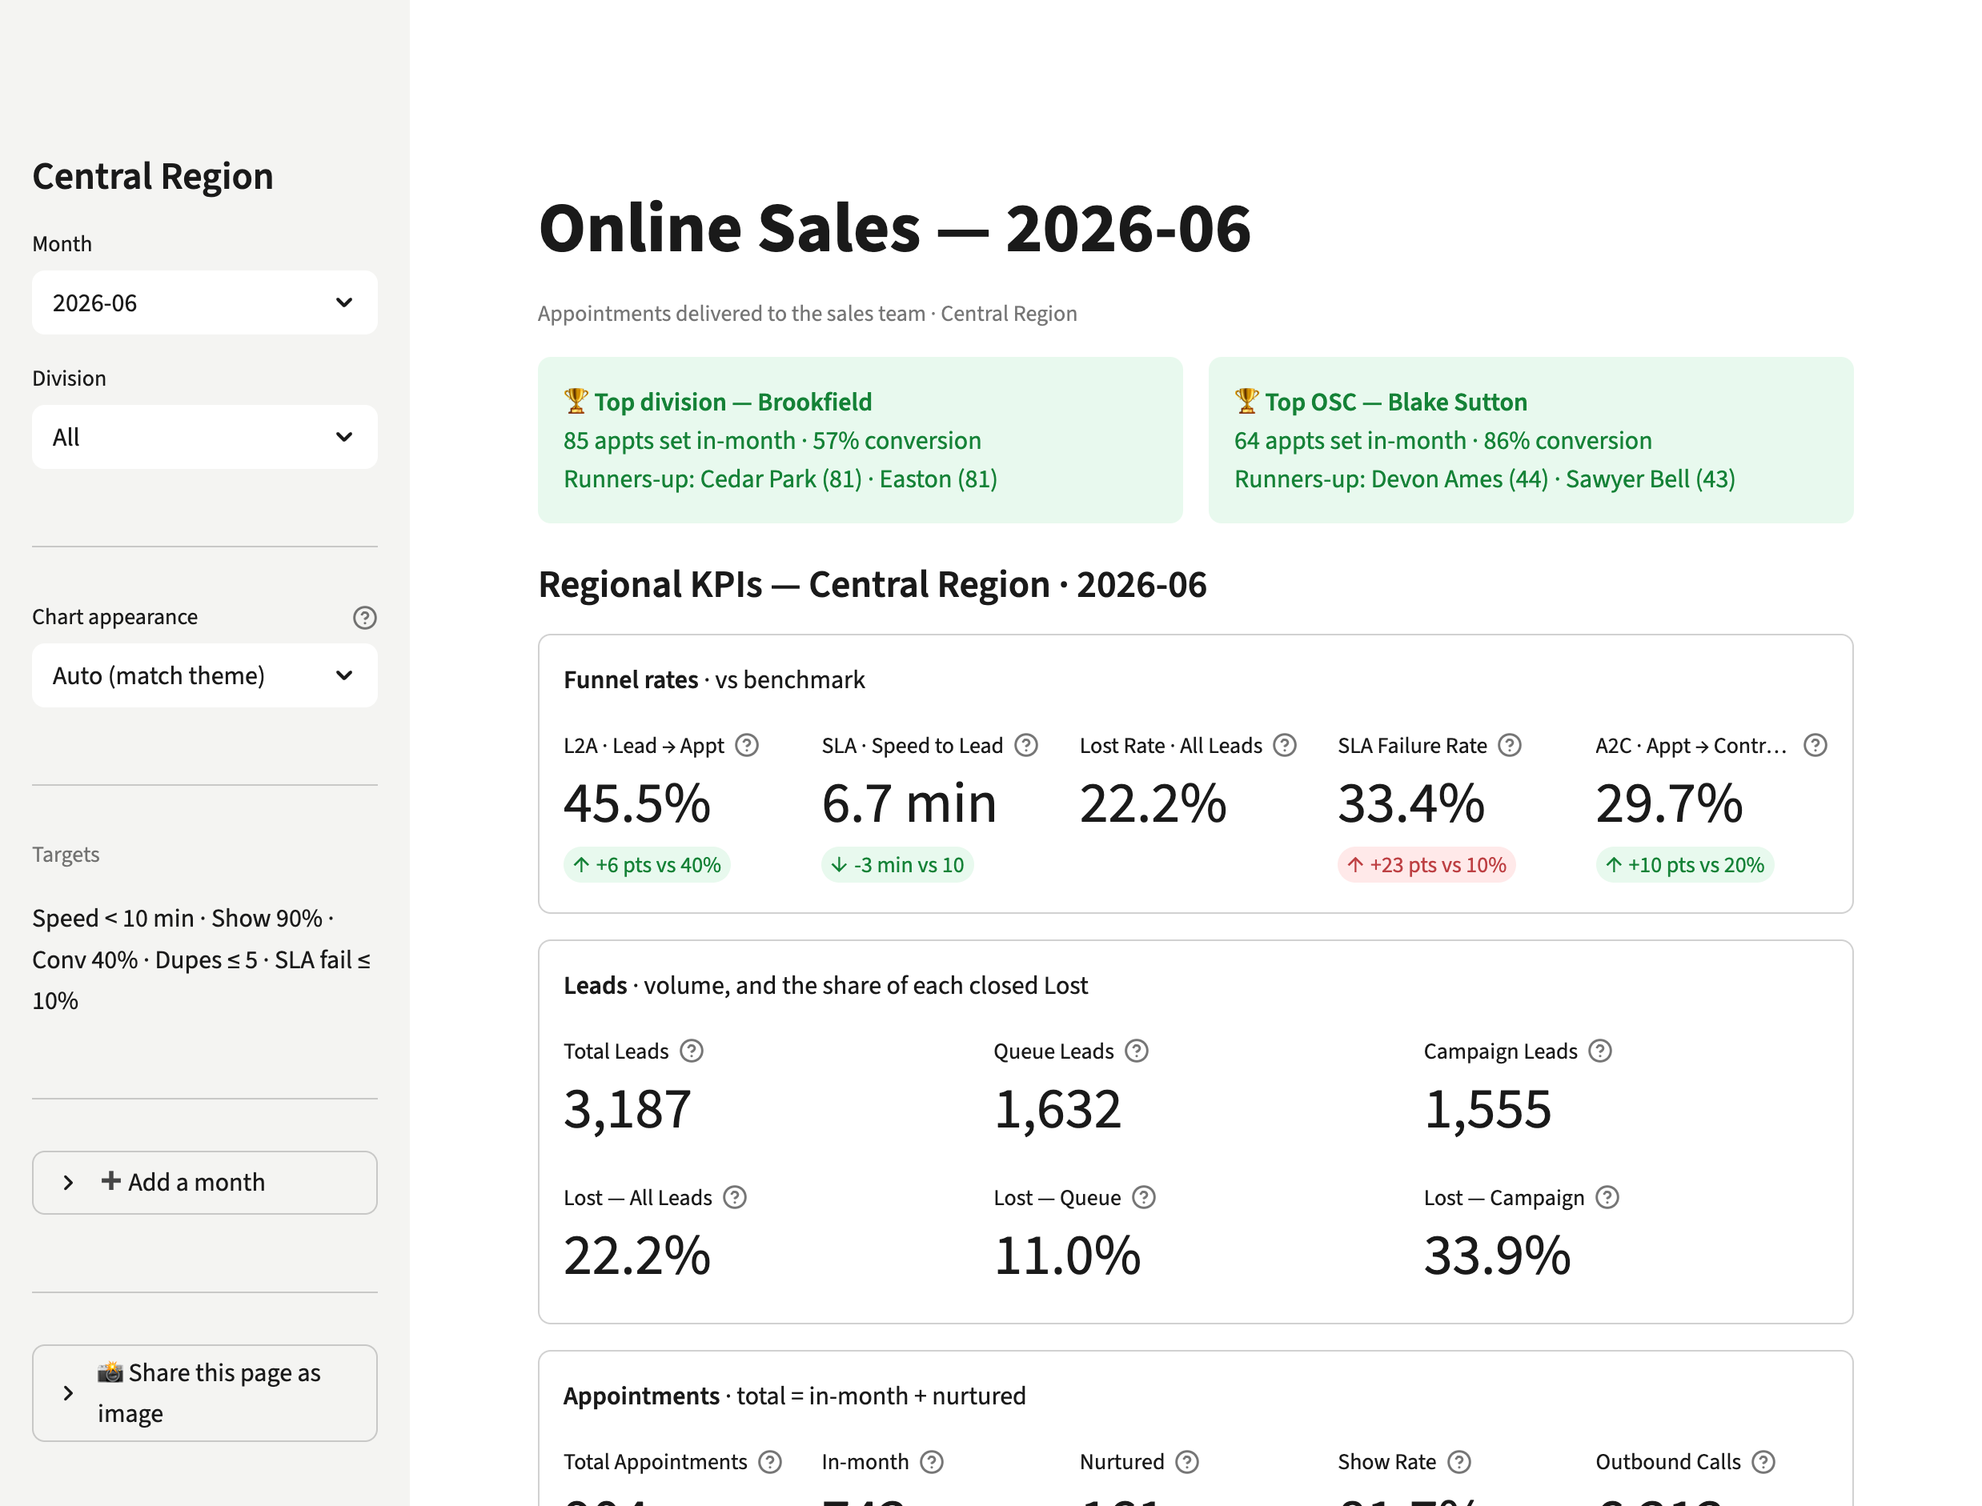Expand Share this page as image
The height and width of the screenshot is (1506, 1982).
(204, 1393)
